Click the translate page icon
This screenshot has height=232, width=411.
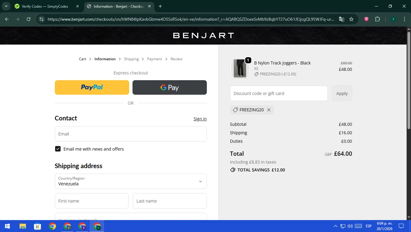point(341,19)
